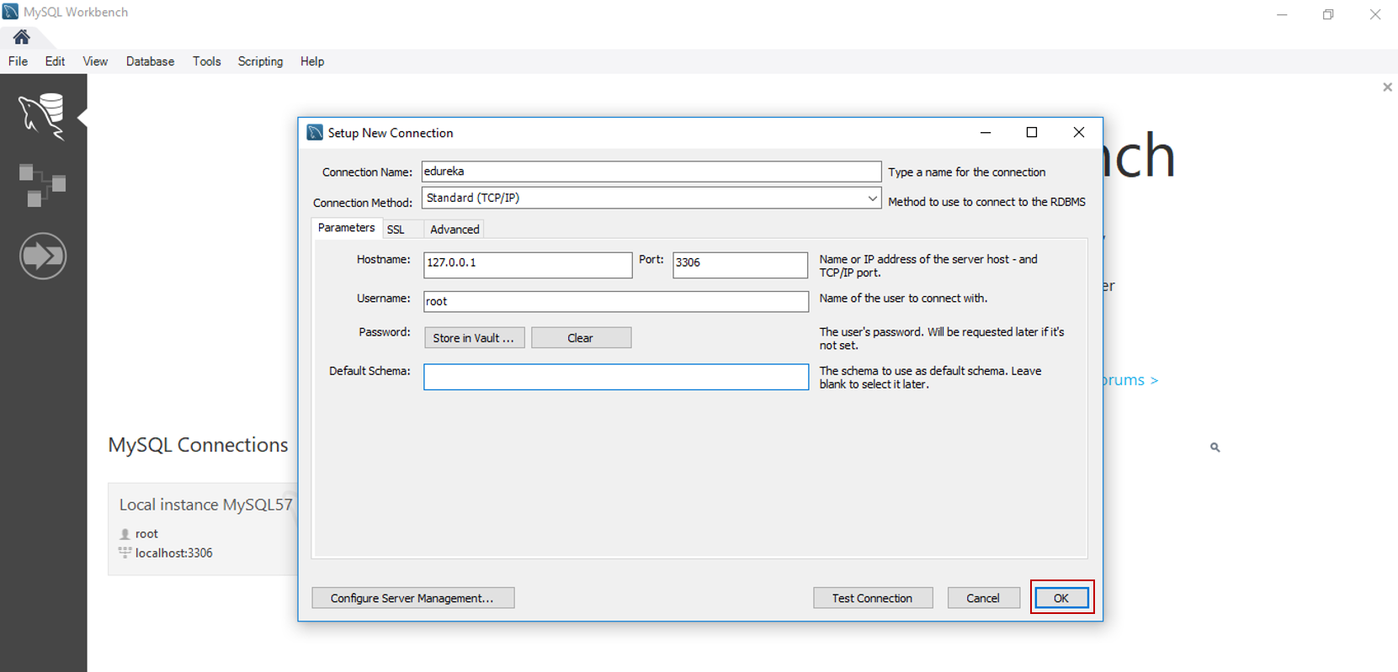This screenshot has width=1398, height=672.
Task: Click the partially visible forums link
Action: point(1131,380)
